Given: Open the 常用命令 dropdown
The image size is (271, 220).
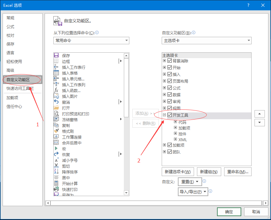Looking at the screenshot, I should pos(91,41).
